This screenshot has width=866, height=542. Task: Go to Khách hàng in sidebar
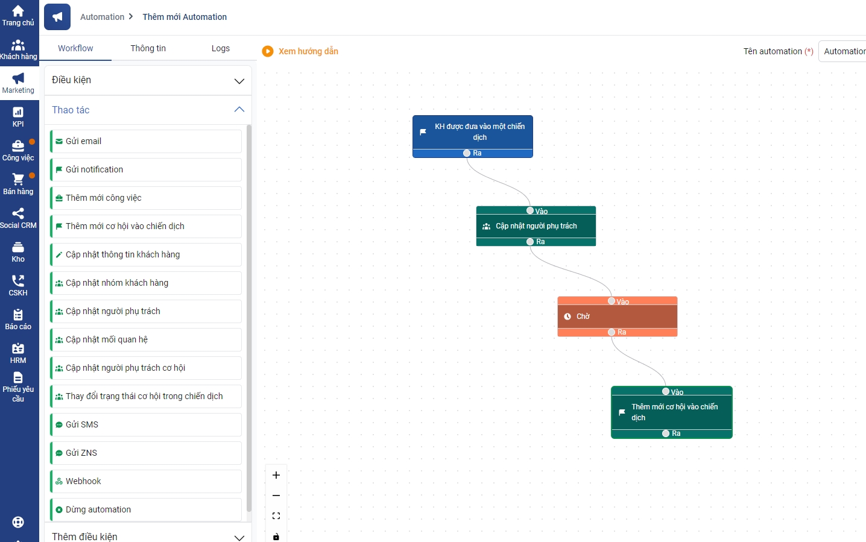click(18, 49)
